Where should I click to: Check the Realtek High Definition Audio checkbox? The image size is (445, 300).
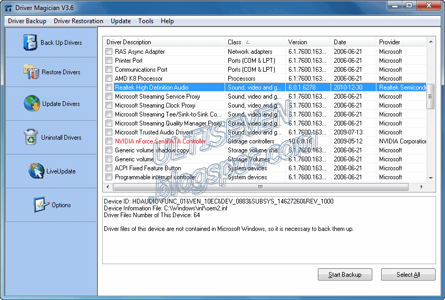pyautogui.click(x=109, y=88)
